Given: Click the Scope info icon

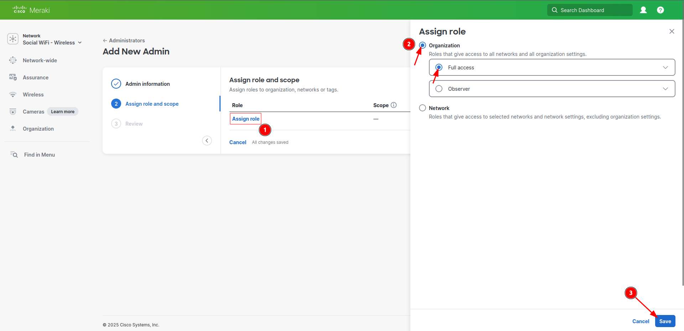Looking at the screenshot, I should (x=394, y=105).
